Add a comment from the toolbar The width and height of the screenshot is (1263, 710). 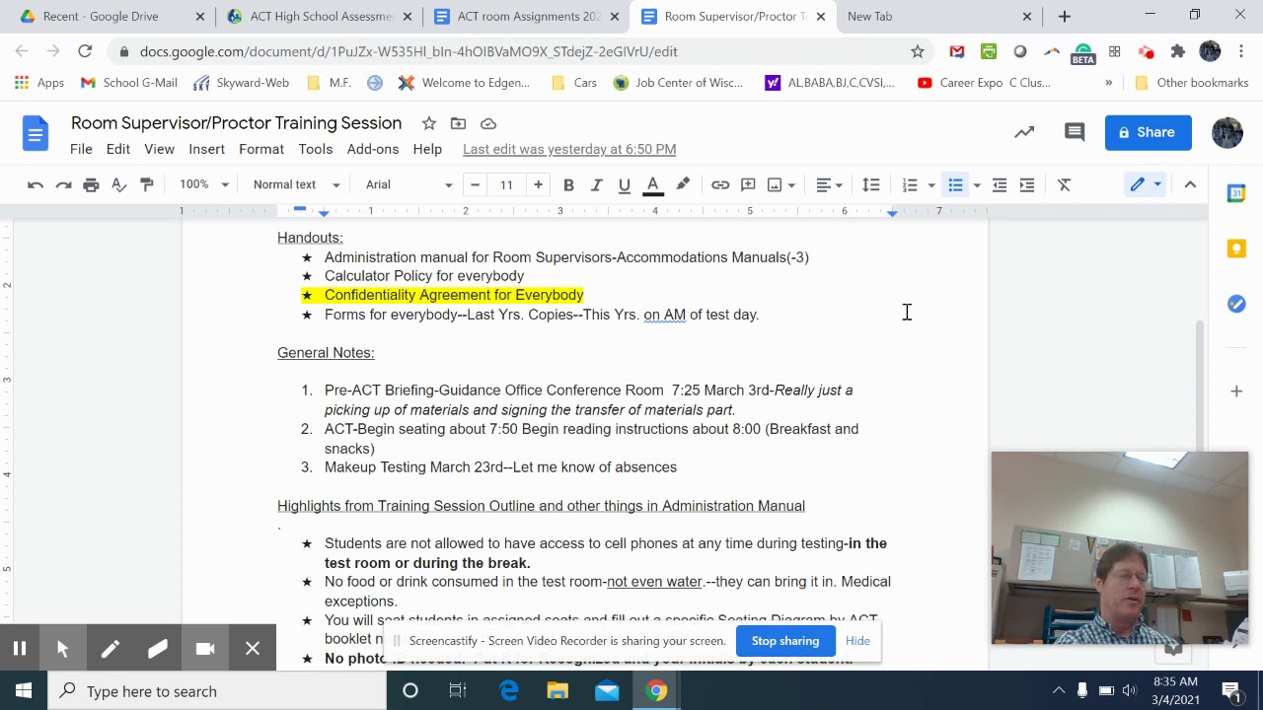tap(748, 184)
